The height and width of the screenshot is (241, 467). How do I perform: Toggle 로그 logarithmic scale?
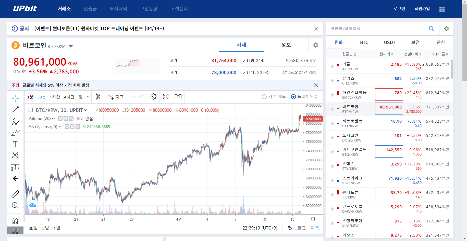pos(301,228)
